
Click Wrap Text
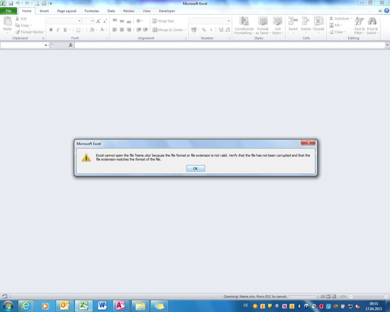pyautogui.click(x=163, y=21)
